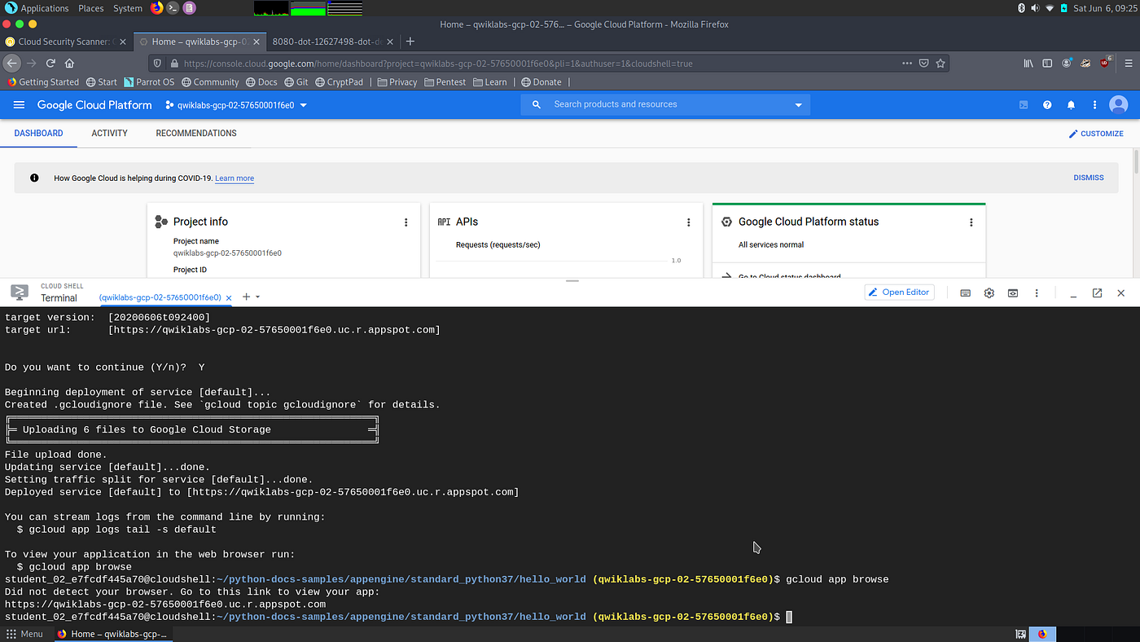Pop out terminal into new window
This screenshot has width=1140, height=642.
point(1097,292)
